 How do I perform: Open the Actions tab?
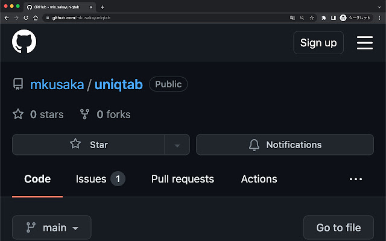(x=259, y=179)
